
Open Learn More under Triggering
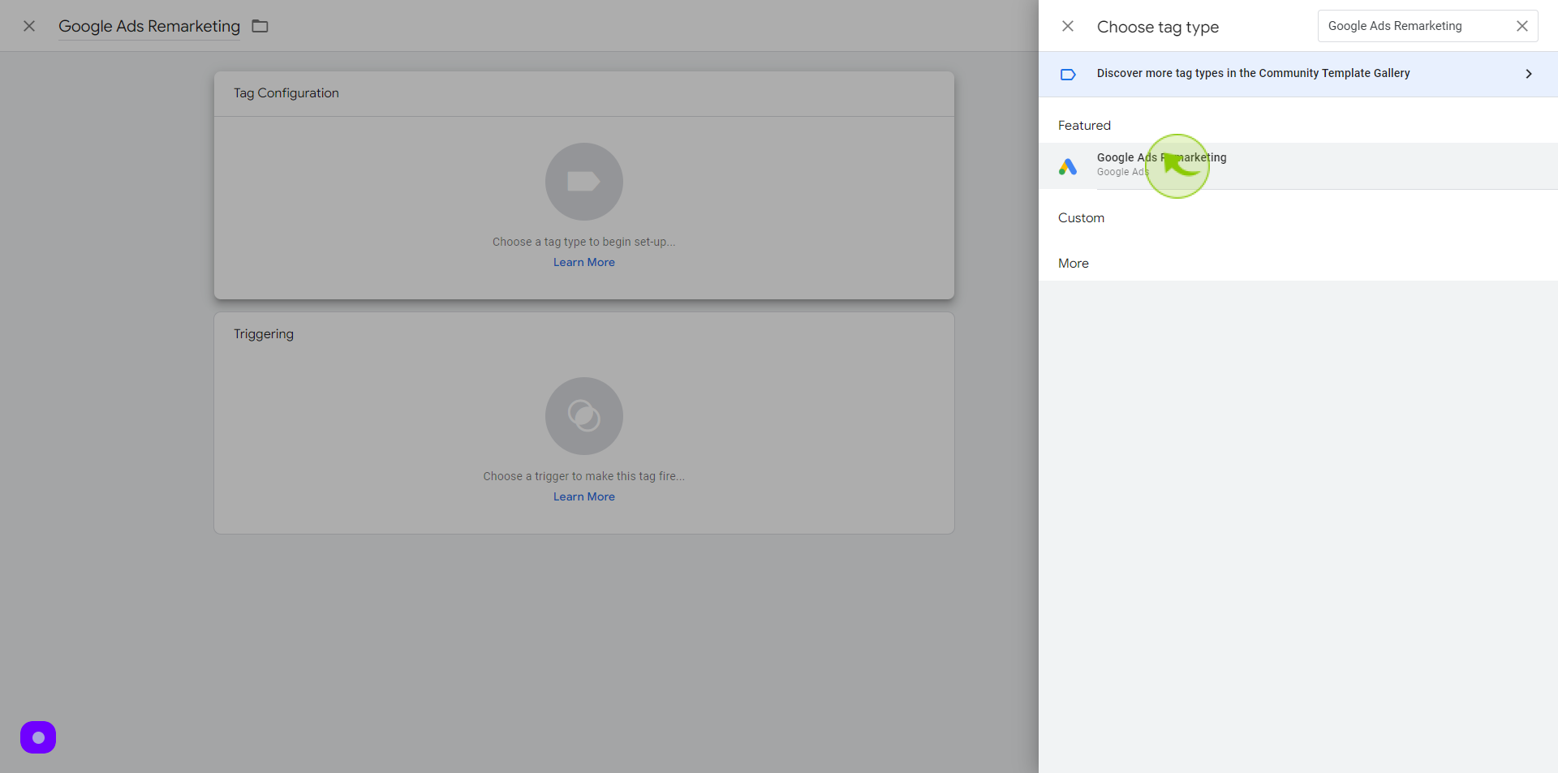(x=584, y=496)
